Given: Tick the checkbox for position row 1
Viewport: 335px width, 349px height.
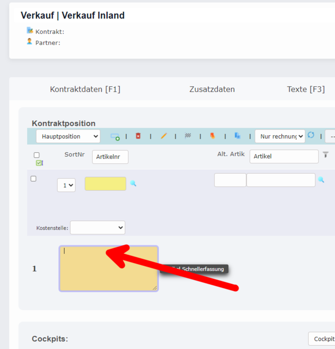Looking at the screenshot, I should tap(33, 179).
